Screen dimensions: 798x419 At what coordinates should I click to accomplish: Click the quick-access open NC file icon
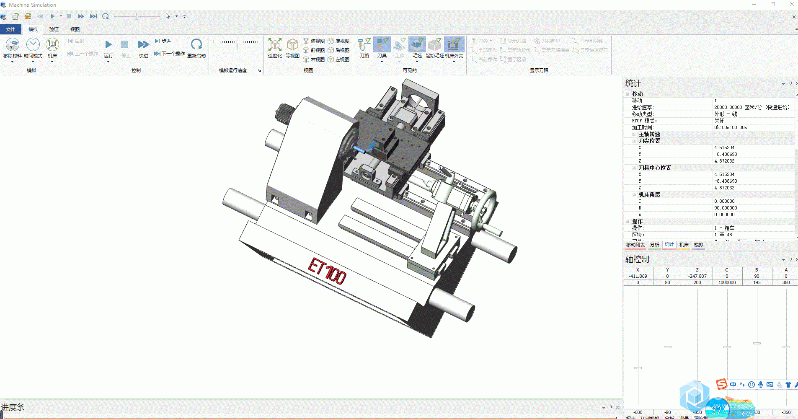click(x=28, y=16)
